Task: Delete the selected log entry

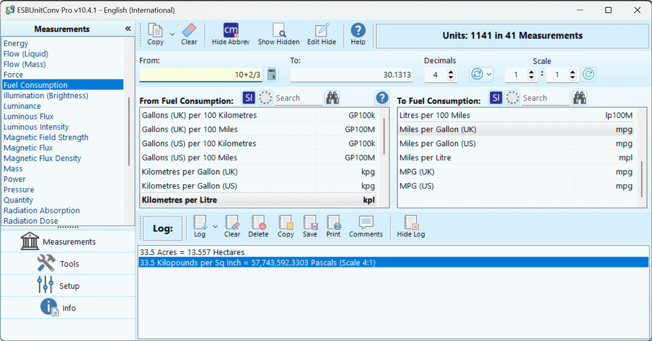Action: pos(258,227)
